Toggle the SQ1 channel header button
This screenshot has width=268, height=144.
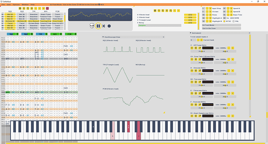click(11, 34)
